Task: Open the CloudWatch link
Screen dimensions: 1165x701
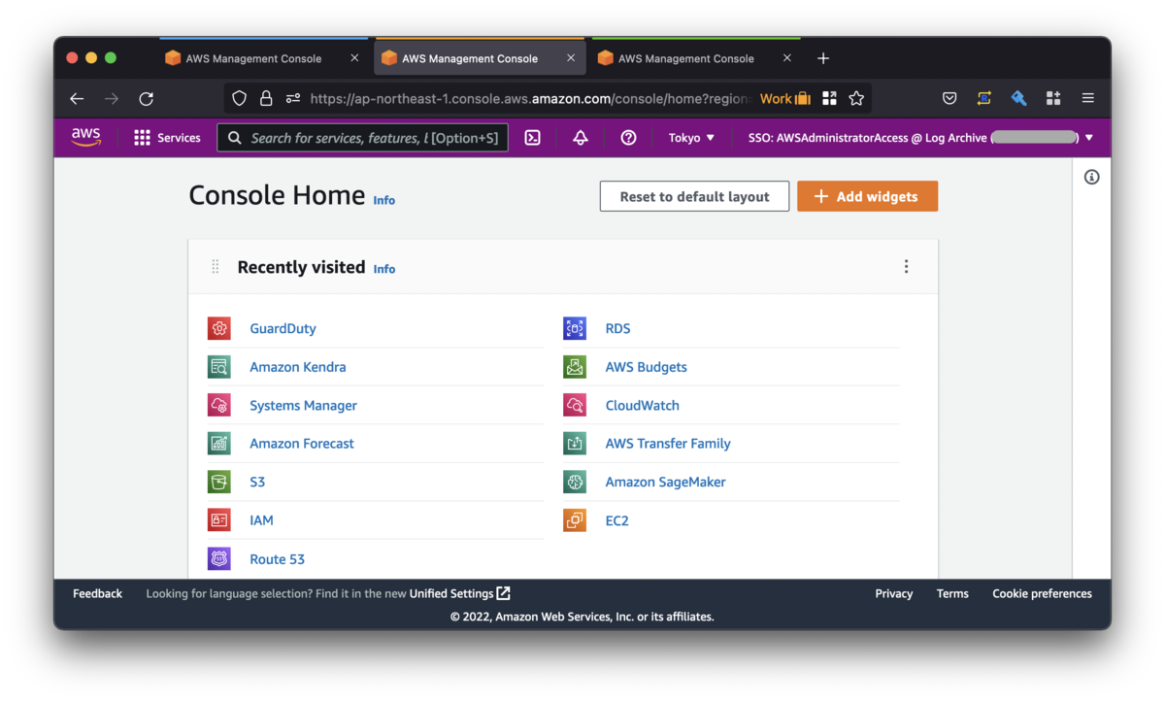Action: [x=642, y=405]
